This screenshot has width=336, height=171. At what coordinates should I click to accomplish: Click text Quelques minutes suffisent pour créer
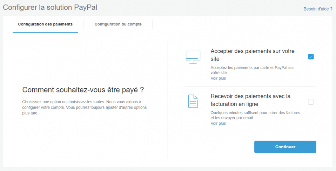pyautogui.click(x=255, y=115)
